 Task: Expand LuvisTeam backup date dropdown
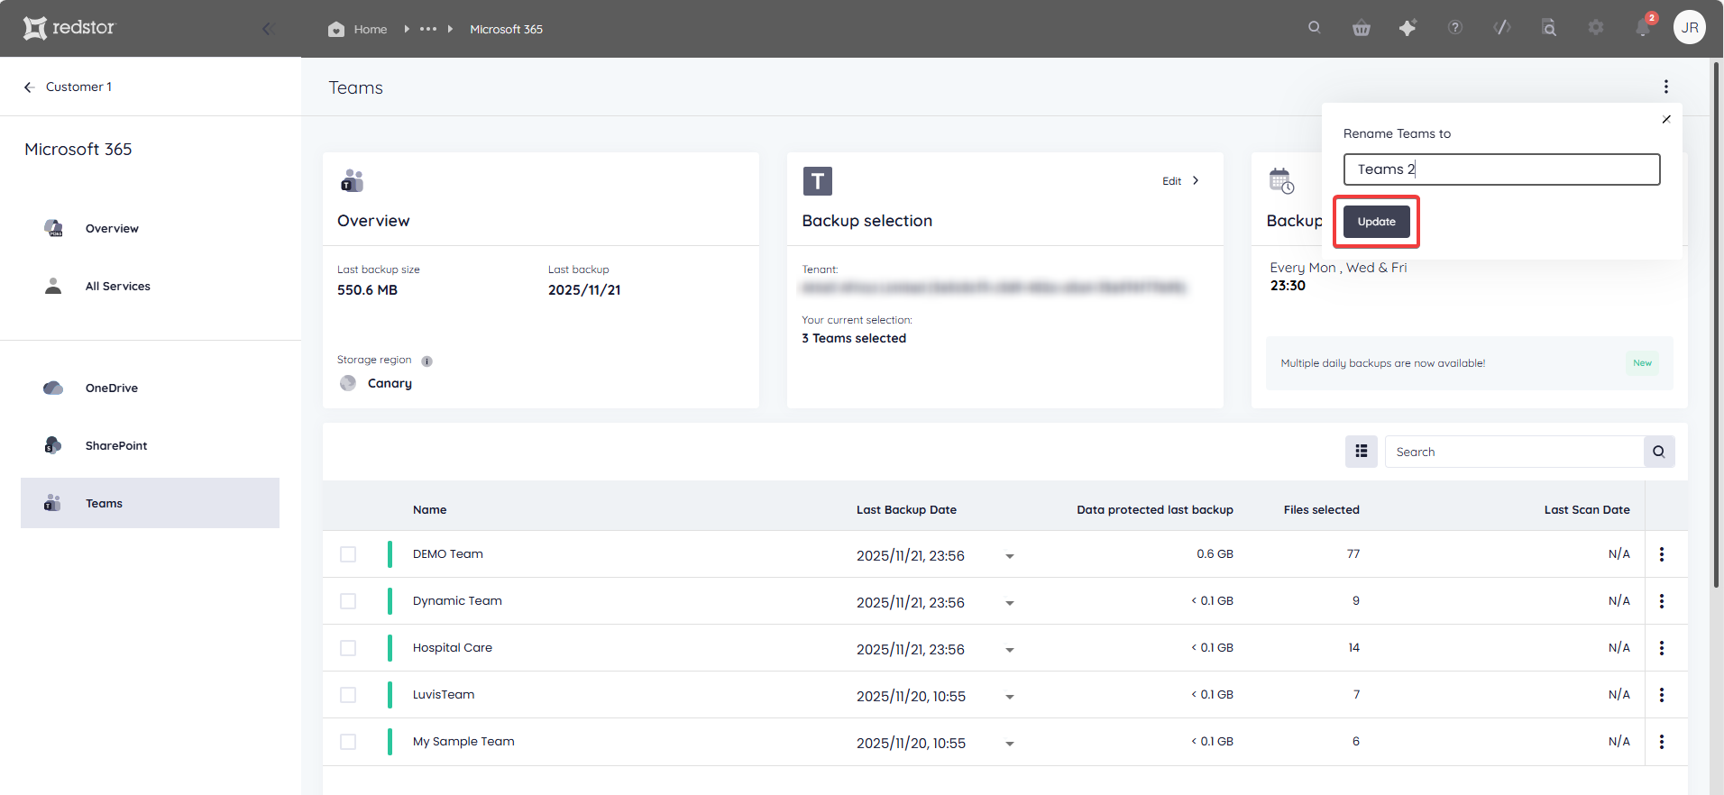tap(1010, 697)
